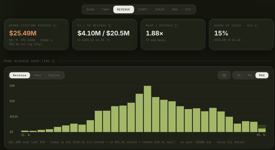The height and width of the screenshot is (150, 275).
Task: Click the camera snapshot icon on the chart
Action: [x=224, y=75]
